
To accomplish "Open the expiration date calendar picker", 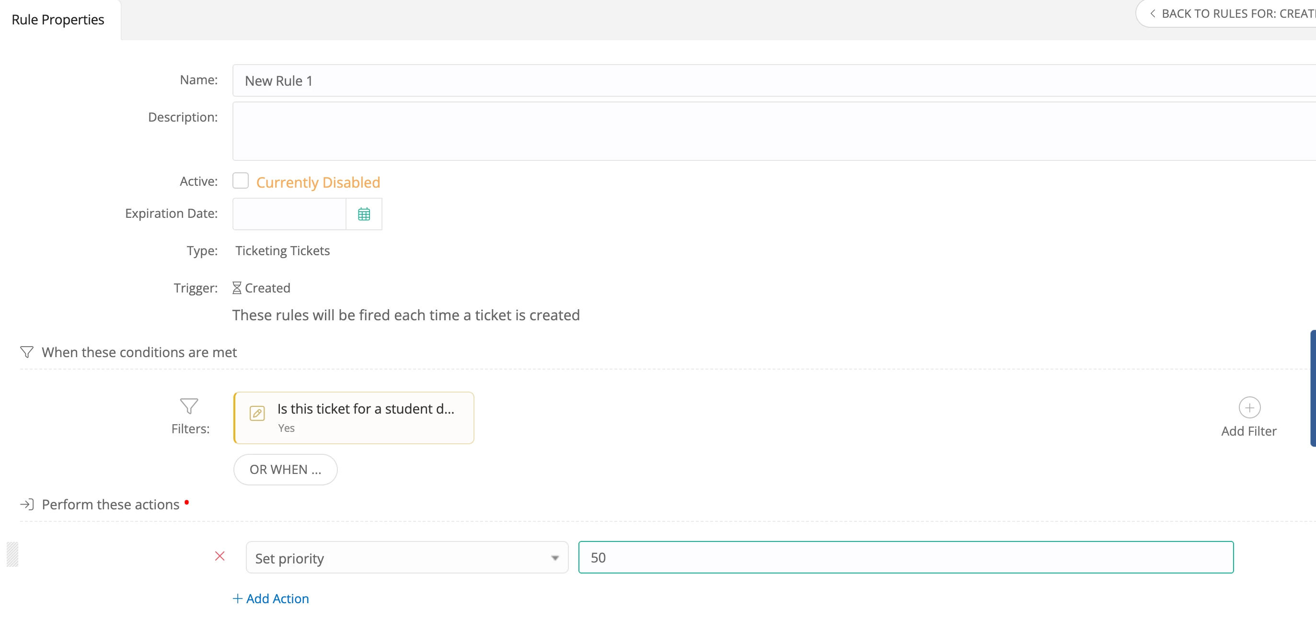I will tap(364, 214).
